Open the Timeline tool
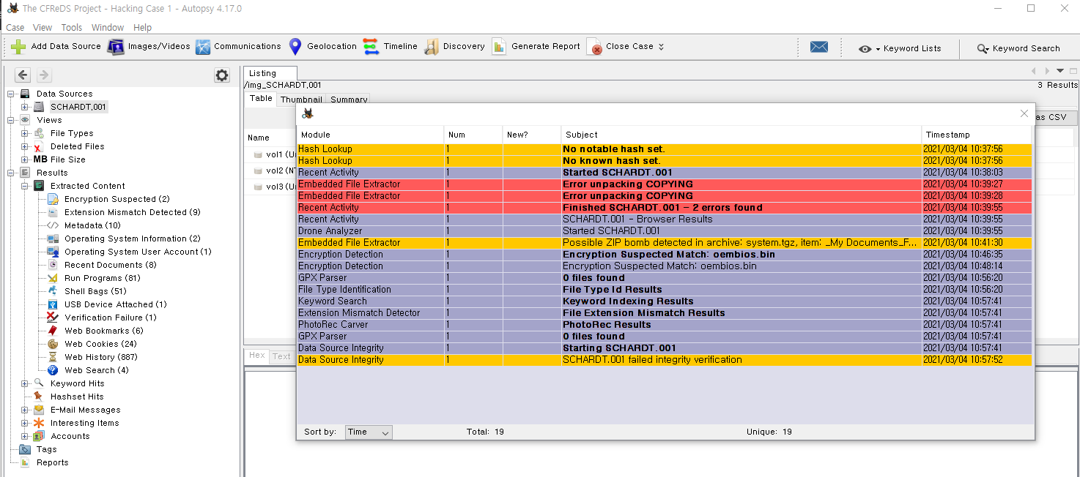The height and width of the screenshot is (477, 1080). [x=390, y=47]
